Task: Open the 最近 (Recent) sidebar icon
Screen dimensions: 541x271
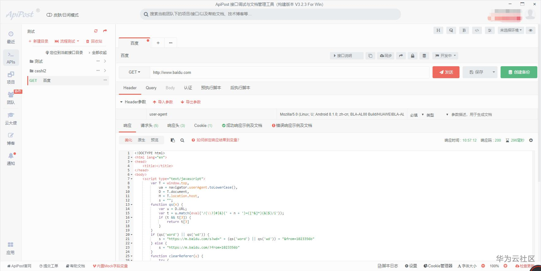Action: tap(11, 37)
